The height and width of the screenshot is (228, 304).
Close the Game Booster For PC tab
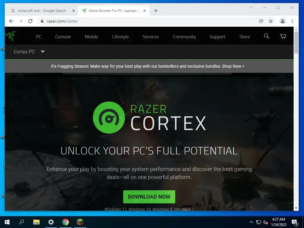pos(145,11)
